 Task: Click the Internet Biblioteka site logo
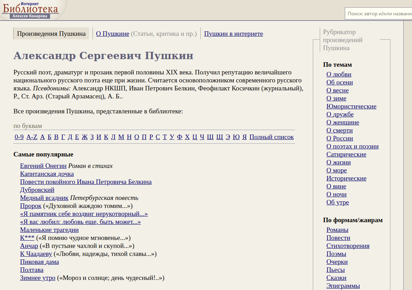[x=31, y=10]
